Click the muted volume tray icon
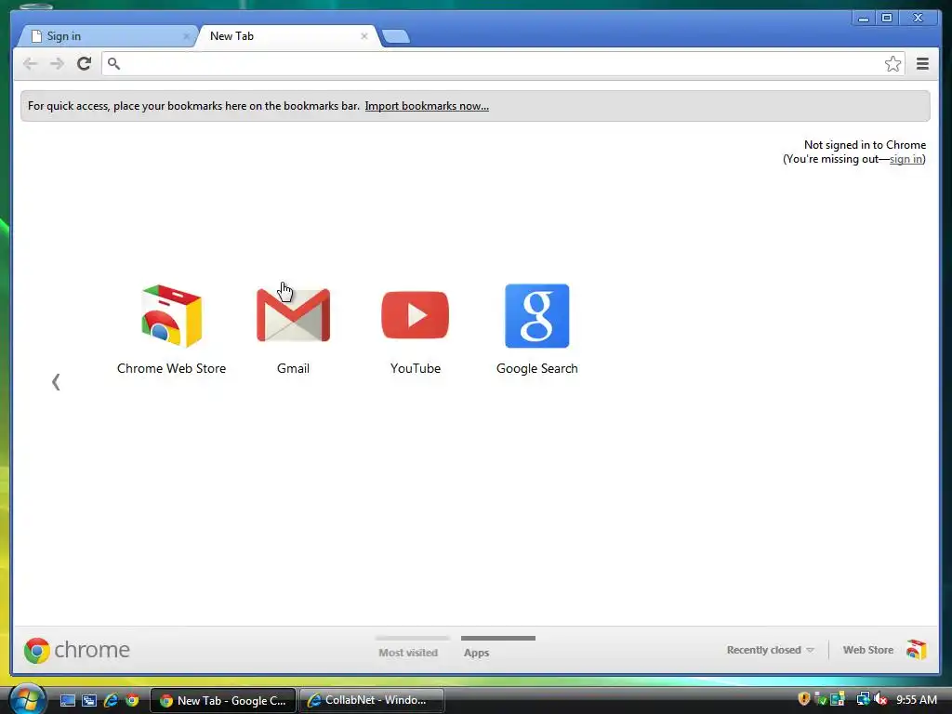The image size is (952, 714). (x=880, y=699)
